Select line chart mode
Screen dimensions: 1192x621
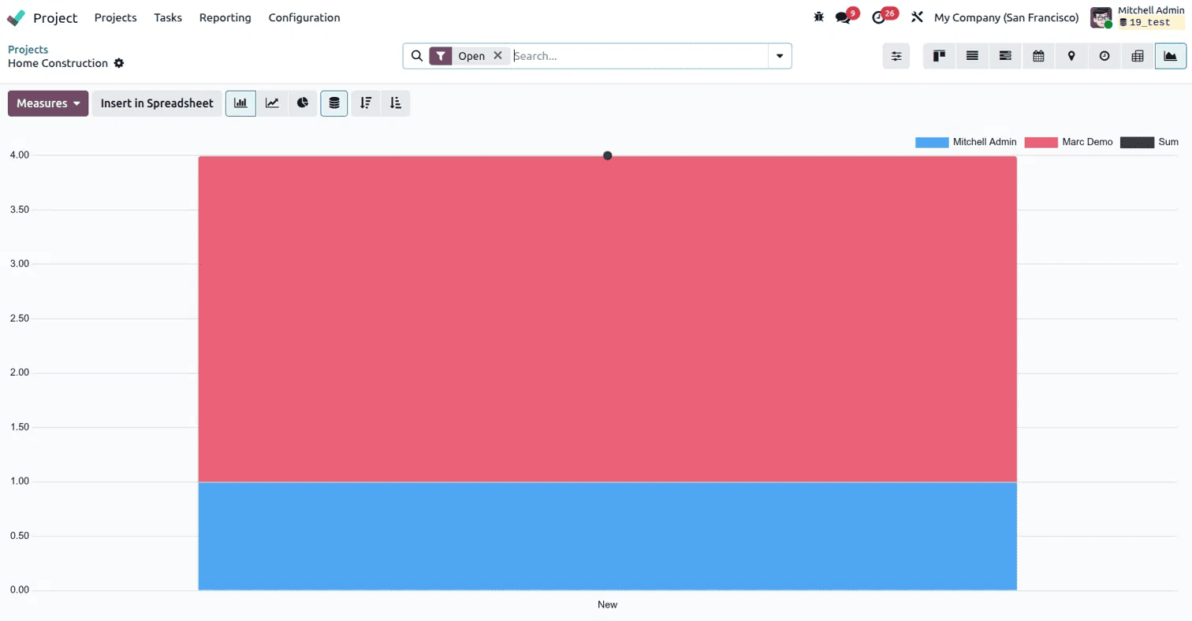[272, 103]
